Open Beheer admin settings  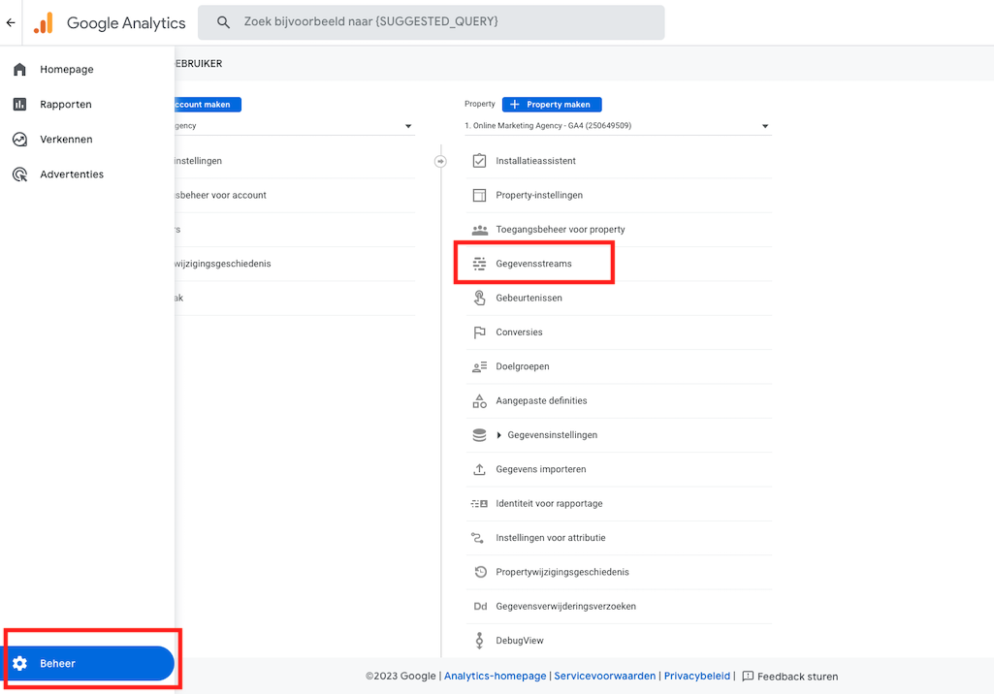(89, 664)
